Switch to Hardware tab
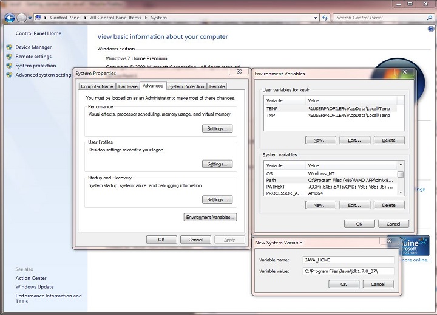Image resolution: width=437 pixels, height=315 pixels. click(x=127, y=86)
